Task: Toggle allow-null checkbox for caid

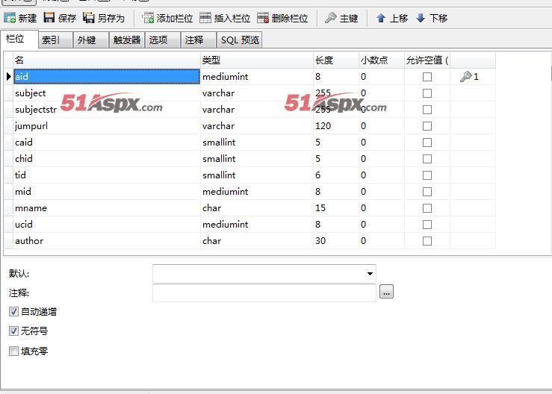Action: [427, 143]
